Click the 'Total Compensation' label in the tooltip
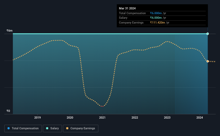 132,13
